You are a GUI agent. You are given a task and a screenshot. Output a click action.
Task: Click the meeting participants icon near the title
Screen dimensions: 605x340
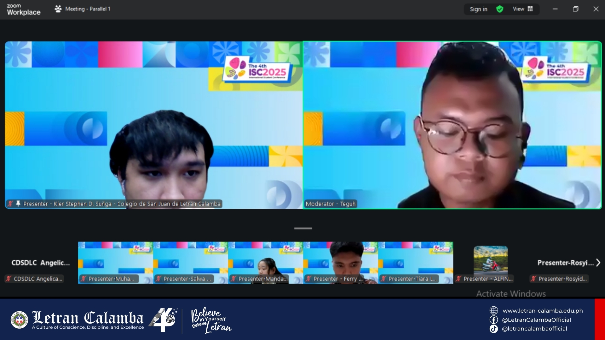coord(58,9)
